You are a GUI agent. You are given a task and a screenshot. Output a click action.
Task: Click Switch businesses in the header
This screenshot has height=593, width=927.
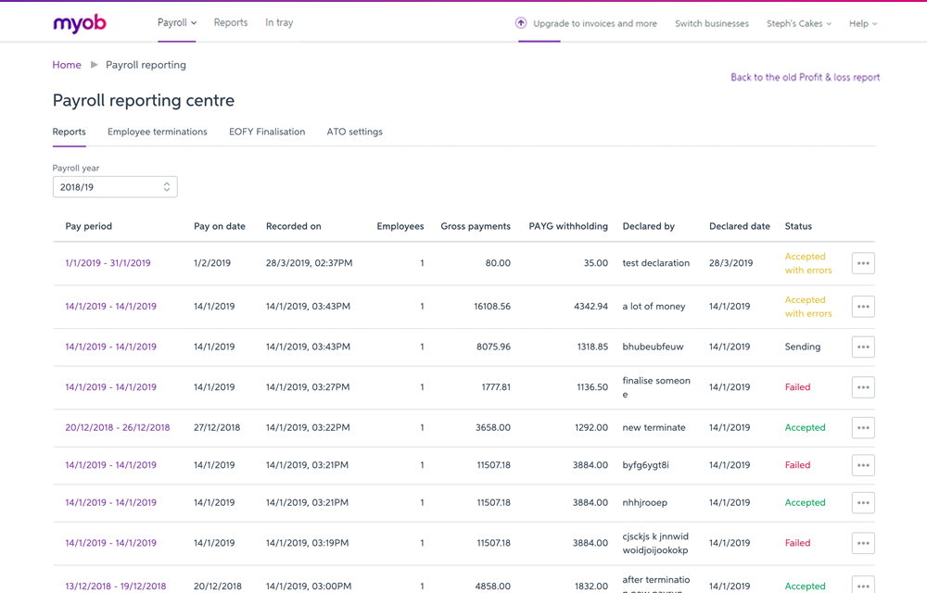pos(711,22)
